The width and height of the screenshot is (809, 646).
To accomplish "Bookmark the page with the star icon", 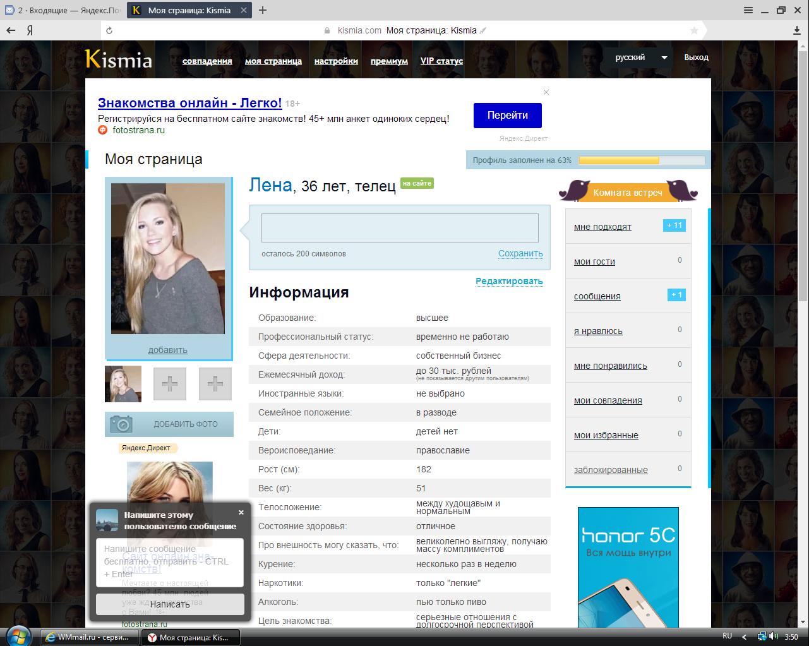I will [x=694, y=30].
